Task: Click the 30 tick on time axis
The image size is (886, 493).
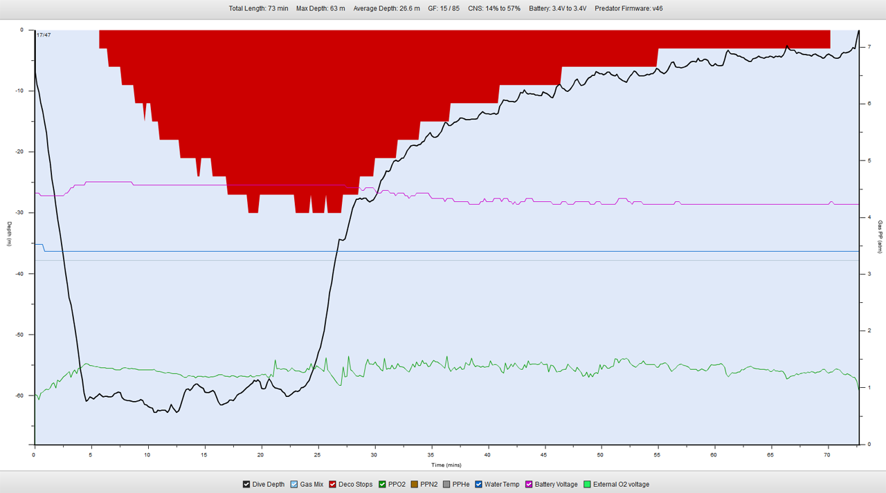Action: [374, 455]
